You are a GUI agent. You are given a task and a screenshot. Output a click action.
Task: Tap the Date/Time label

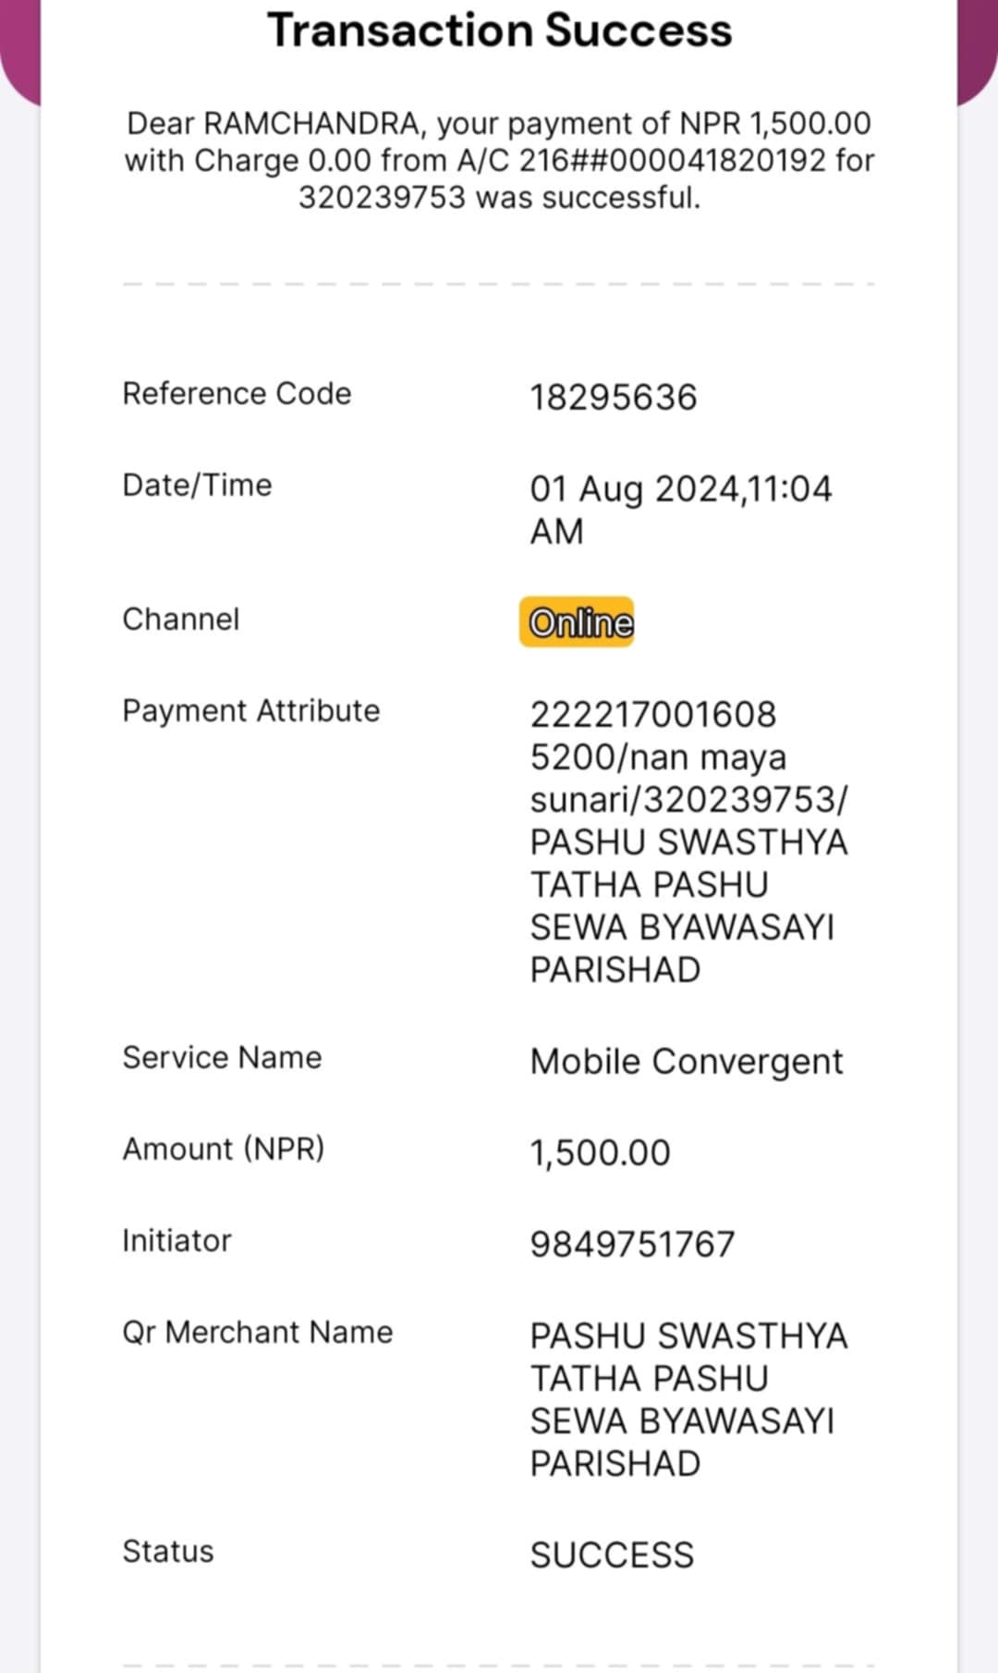197,486
